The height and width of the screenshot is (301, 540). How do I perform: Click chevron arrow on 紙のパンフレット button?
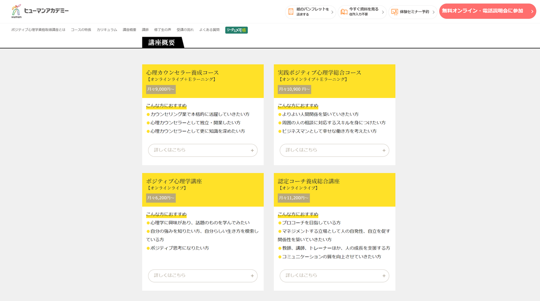click(332, 12)
